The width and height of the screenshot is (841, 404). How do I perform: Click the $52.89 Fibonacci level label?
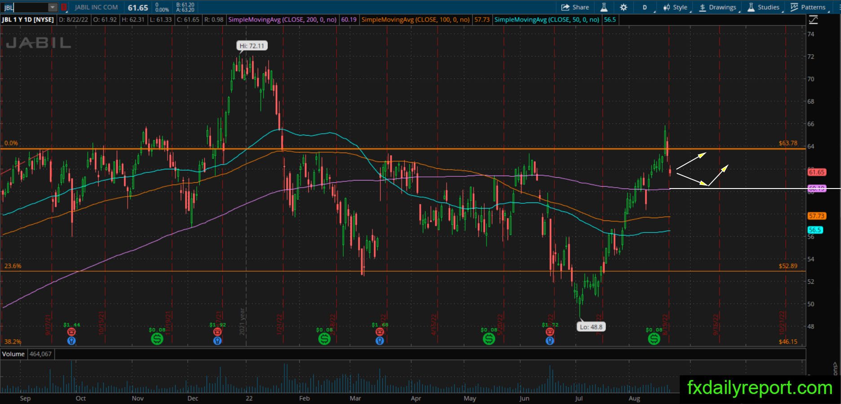[x=788, y=266]
